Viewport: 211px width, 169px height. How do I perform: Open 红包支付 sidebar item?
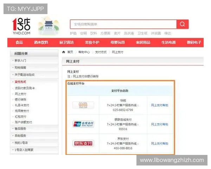(20, 117)
